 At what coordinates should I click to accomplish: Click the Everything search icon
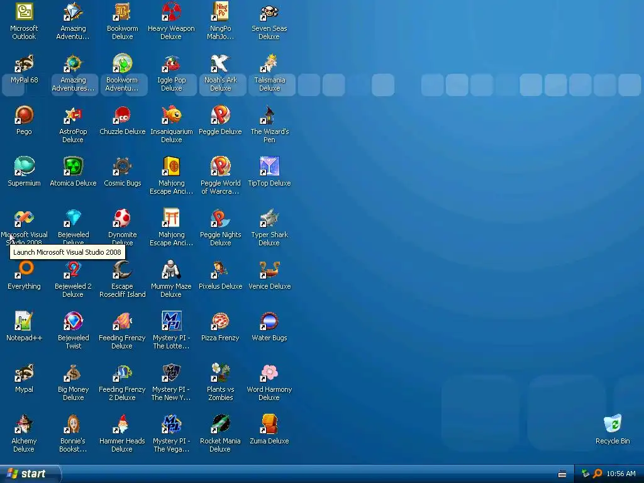pyautogui.click(x=25, y=270)
